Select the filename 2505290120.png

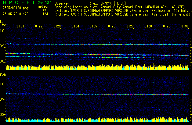pyautogui.click(x=16, y=8)
